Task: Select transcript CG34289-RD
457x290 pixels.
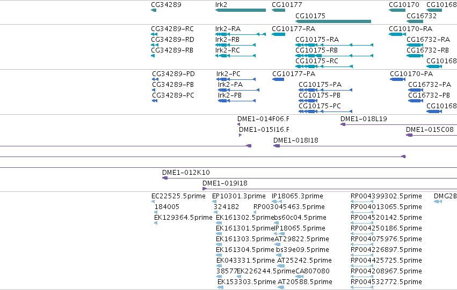Action: click(x=172, y=40)
